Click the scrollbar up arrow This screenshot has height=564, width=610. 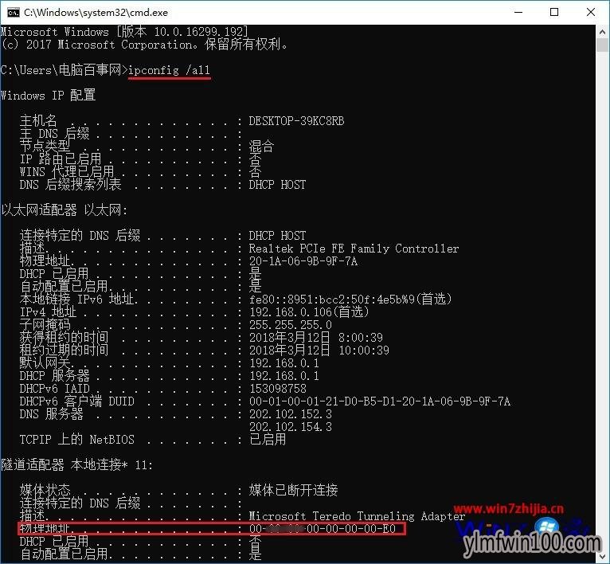tap(602, 31)
